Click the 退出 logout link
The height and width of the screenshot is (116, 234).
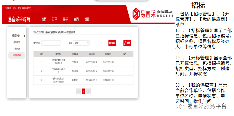click(x=34, y=8)
